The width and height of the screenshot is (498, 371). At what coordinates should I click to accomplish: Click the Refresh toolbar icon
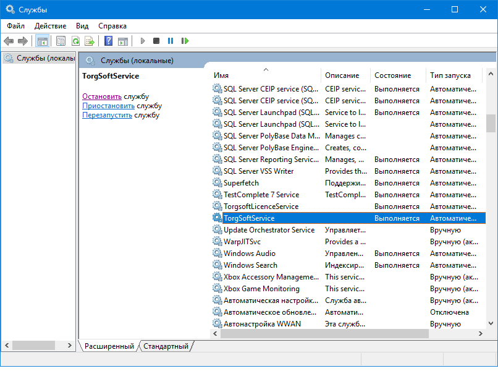(75, 41)
